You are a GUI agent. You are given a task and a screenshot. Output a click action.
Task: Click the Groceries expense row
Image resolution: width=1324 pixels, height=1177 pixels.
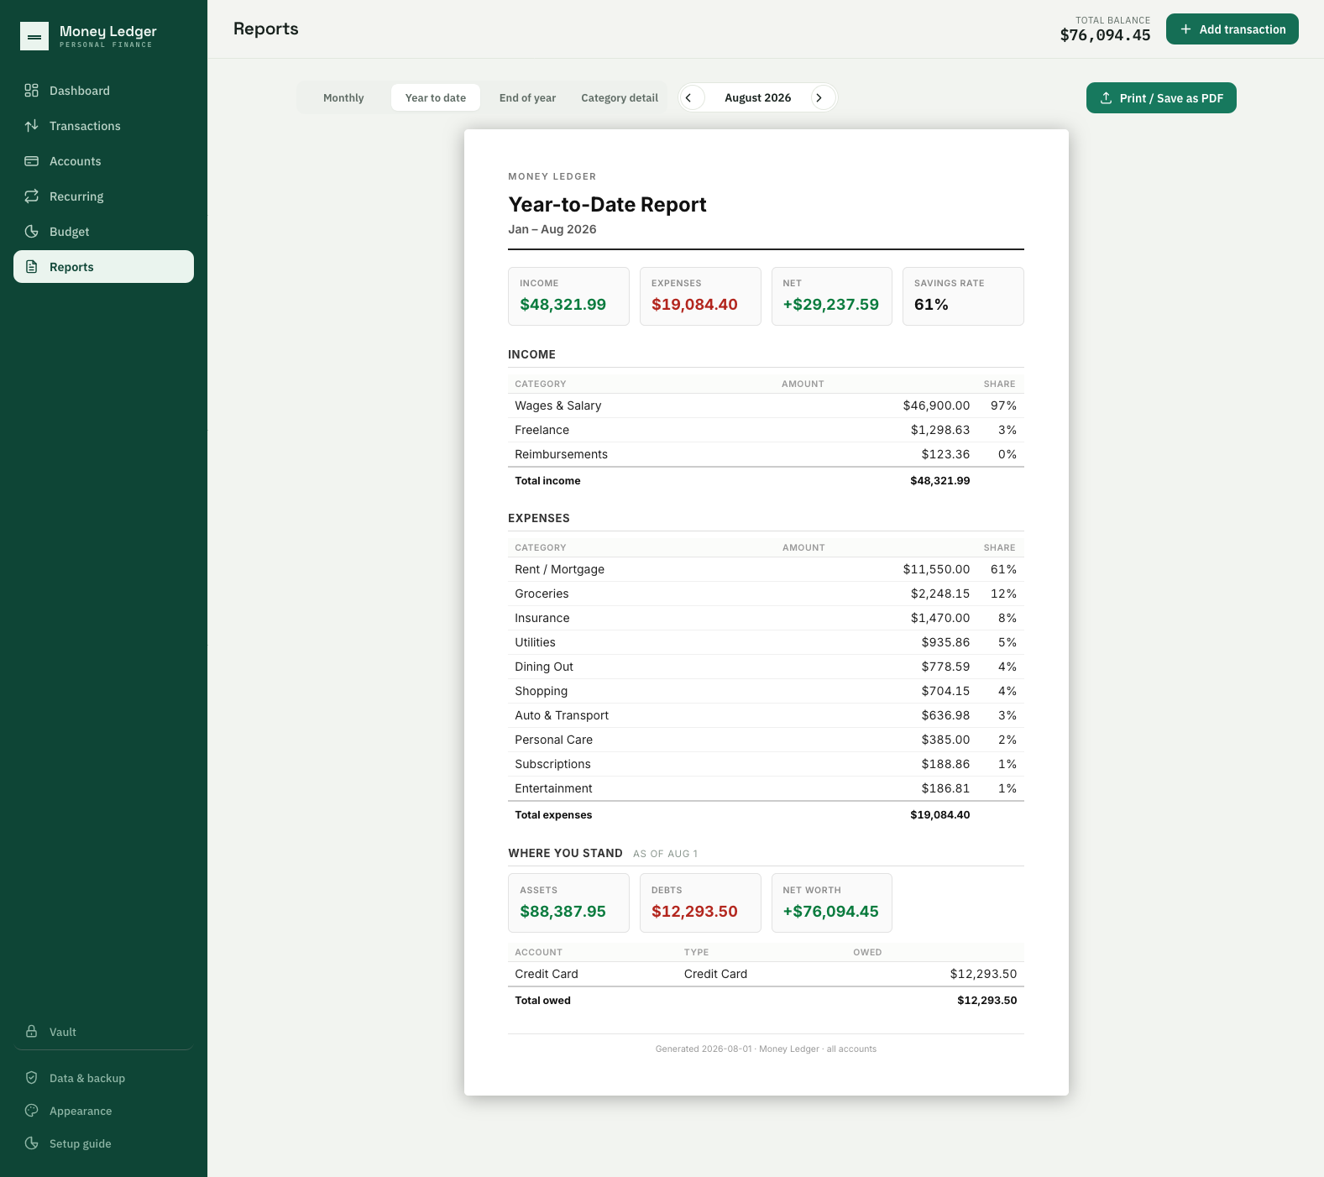click(766, 594)
